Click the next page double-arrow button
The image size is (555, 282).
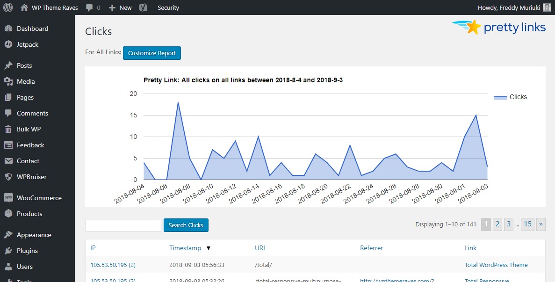(x=541, y=224)
